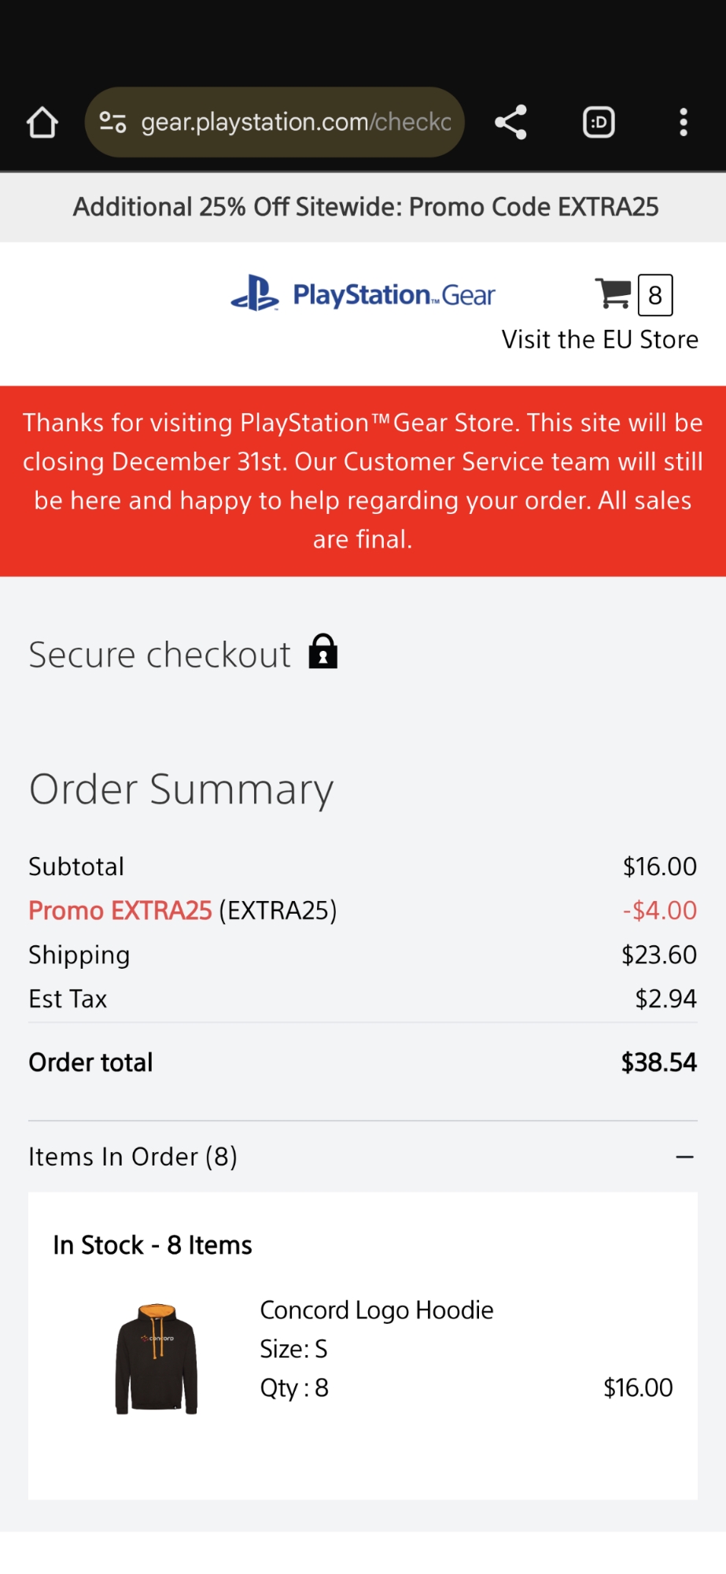Tap the browser home icon
The image size is (726, 1574).
(x=42, y=123)
